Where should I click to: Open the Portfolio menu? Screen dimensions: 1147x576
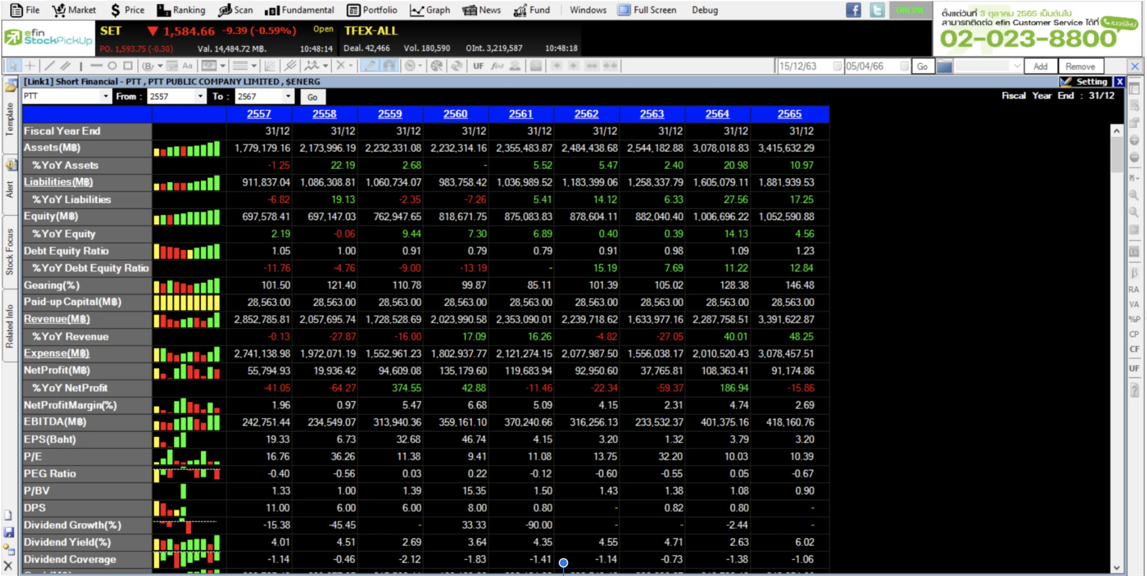tap(372, 10)
